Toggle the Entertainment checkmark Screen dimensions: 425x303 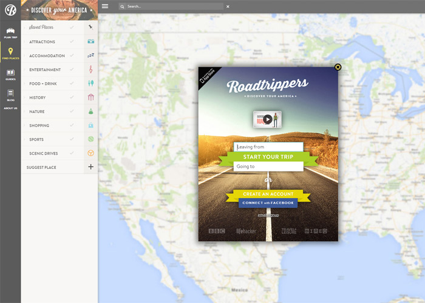coord(72,70)
